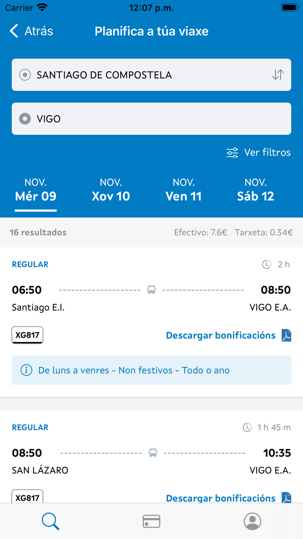Tap the search magnifier in bottom bar
This screenshot has height=539, width=303.
tap(50, 521)
